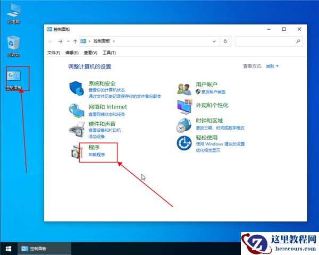Image resolution: width=319 pixels, height=255 pixels.
Task: Click 更改日期、时间或数字格式 link
Action: (220, 128)
